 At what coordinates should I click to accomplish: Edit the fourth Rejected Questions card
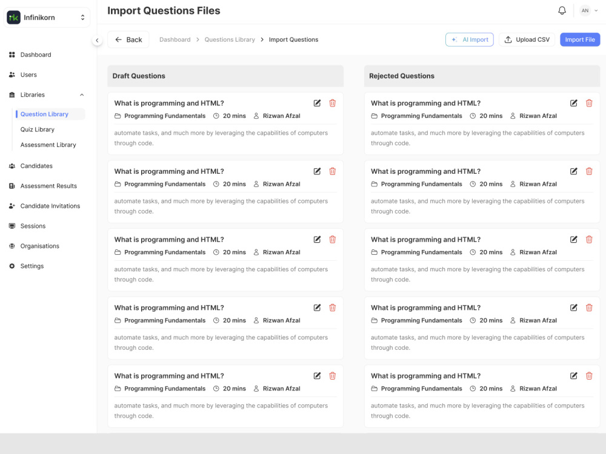573,308
